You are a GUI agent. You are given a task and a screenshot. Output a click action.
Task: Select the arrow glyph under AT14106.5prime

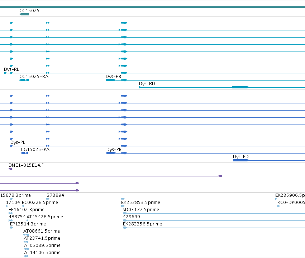click(x=26, y=256)
